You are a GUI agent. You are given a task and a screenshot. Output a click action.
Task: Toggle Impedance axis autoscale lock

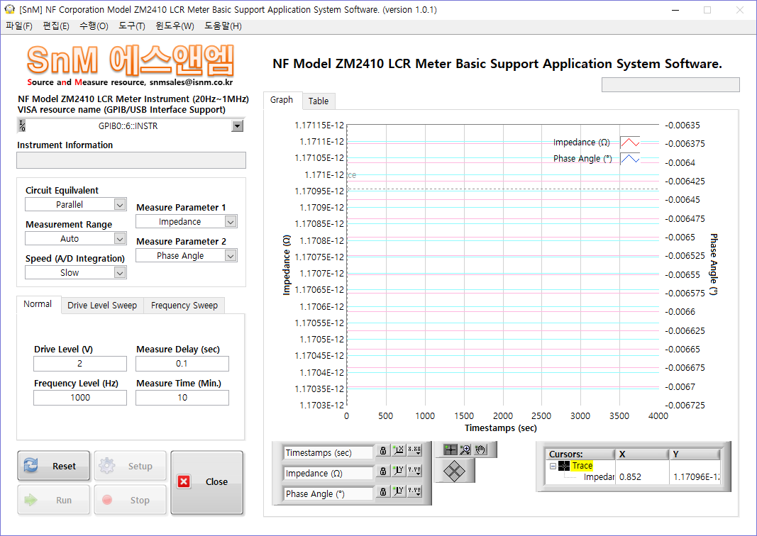pos(383,471)
